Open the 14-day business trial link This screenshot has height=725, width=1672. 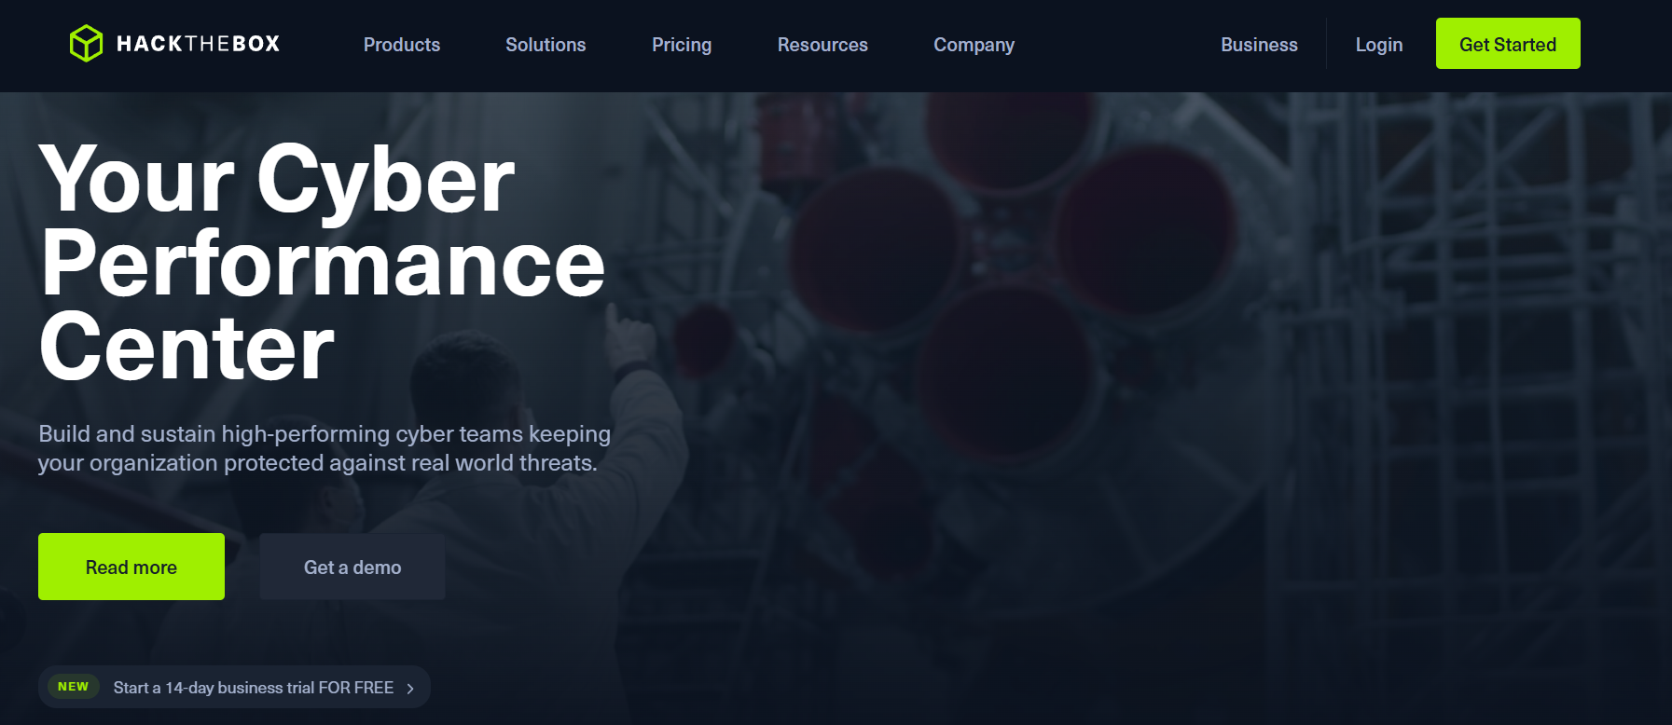pos(253,688)
